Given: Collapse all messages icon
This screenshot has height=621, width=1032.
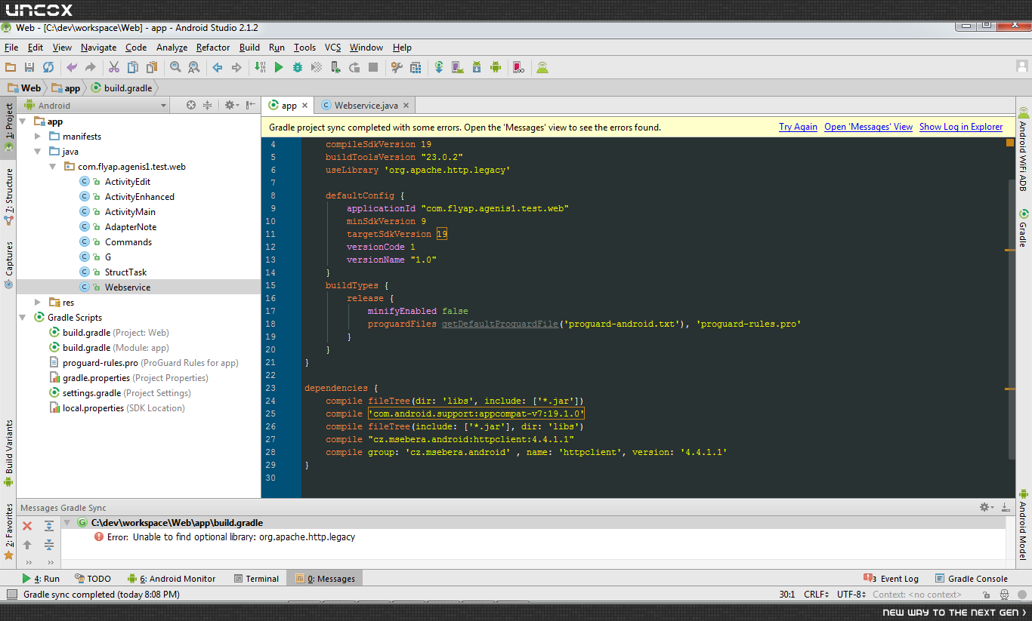Looking at the screenshot, I should click(49, 545).
